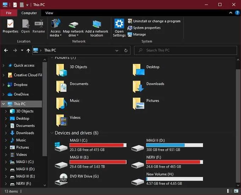Screen dimensions: 241x195
Task: Refresh the This PC view
Action: (126, 50)
